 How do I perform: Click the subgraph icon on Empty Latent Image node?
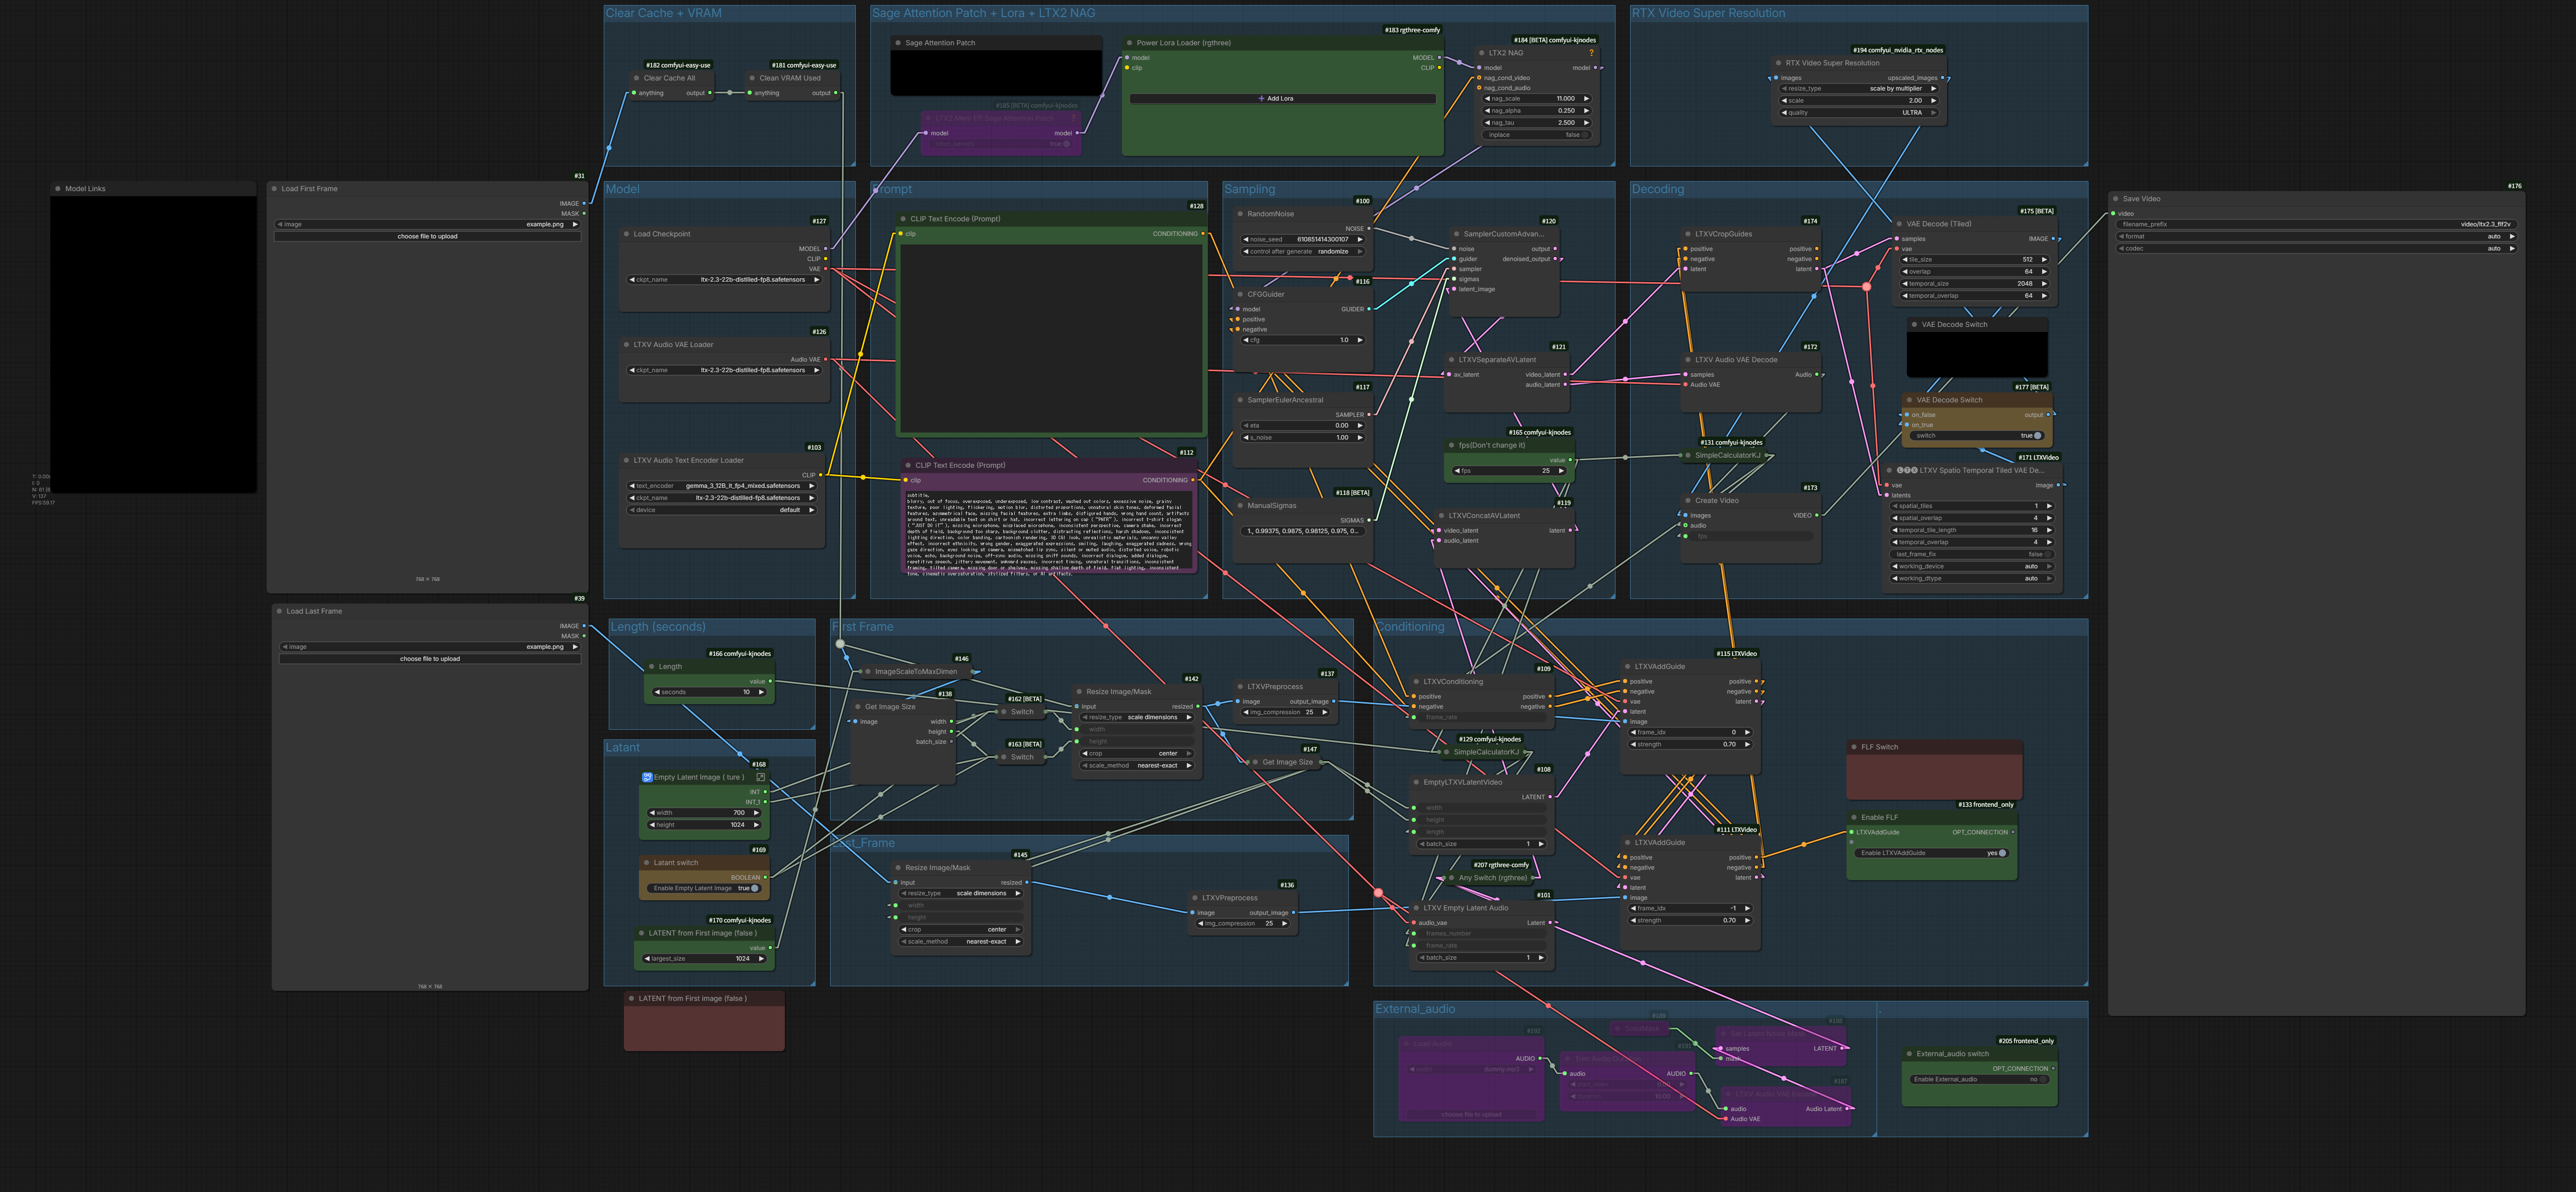pyautogui.click(x=647, y=777)
